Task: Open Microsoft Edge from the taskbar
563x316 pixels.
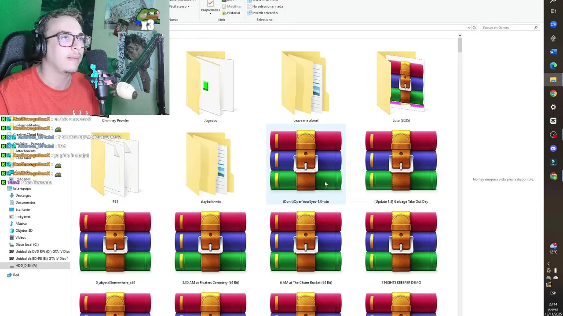Action: pyautogui.click(x=553, y=66)
